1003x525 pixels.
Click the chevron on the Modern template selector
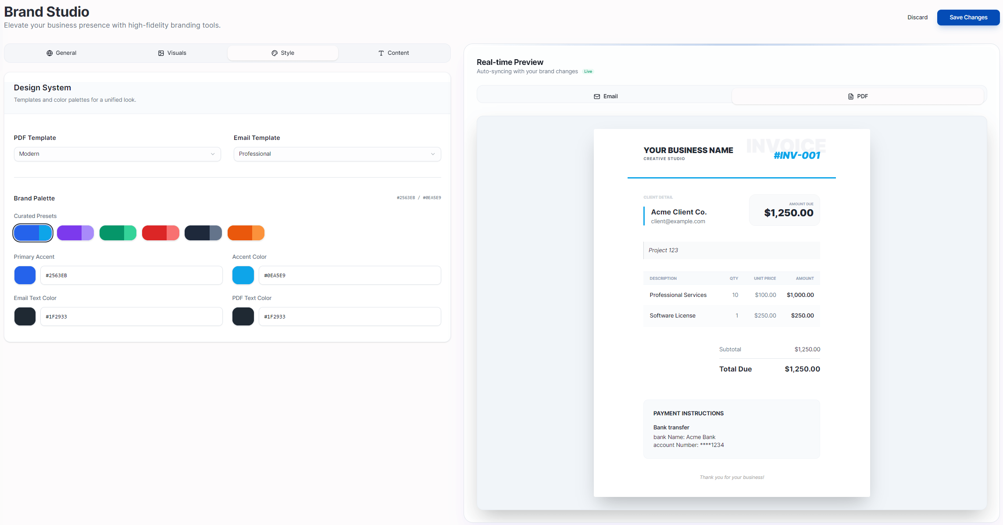pyautogui.click(x=213, y=154)
